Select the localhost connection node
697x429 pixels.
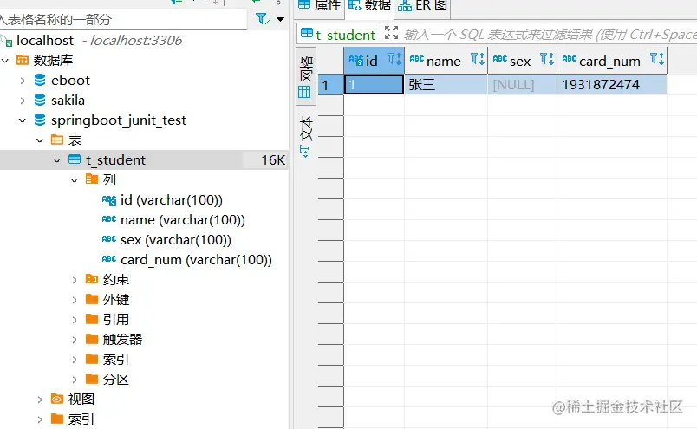[x=45, y=41]
